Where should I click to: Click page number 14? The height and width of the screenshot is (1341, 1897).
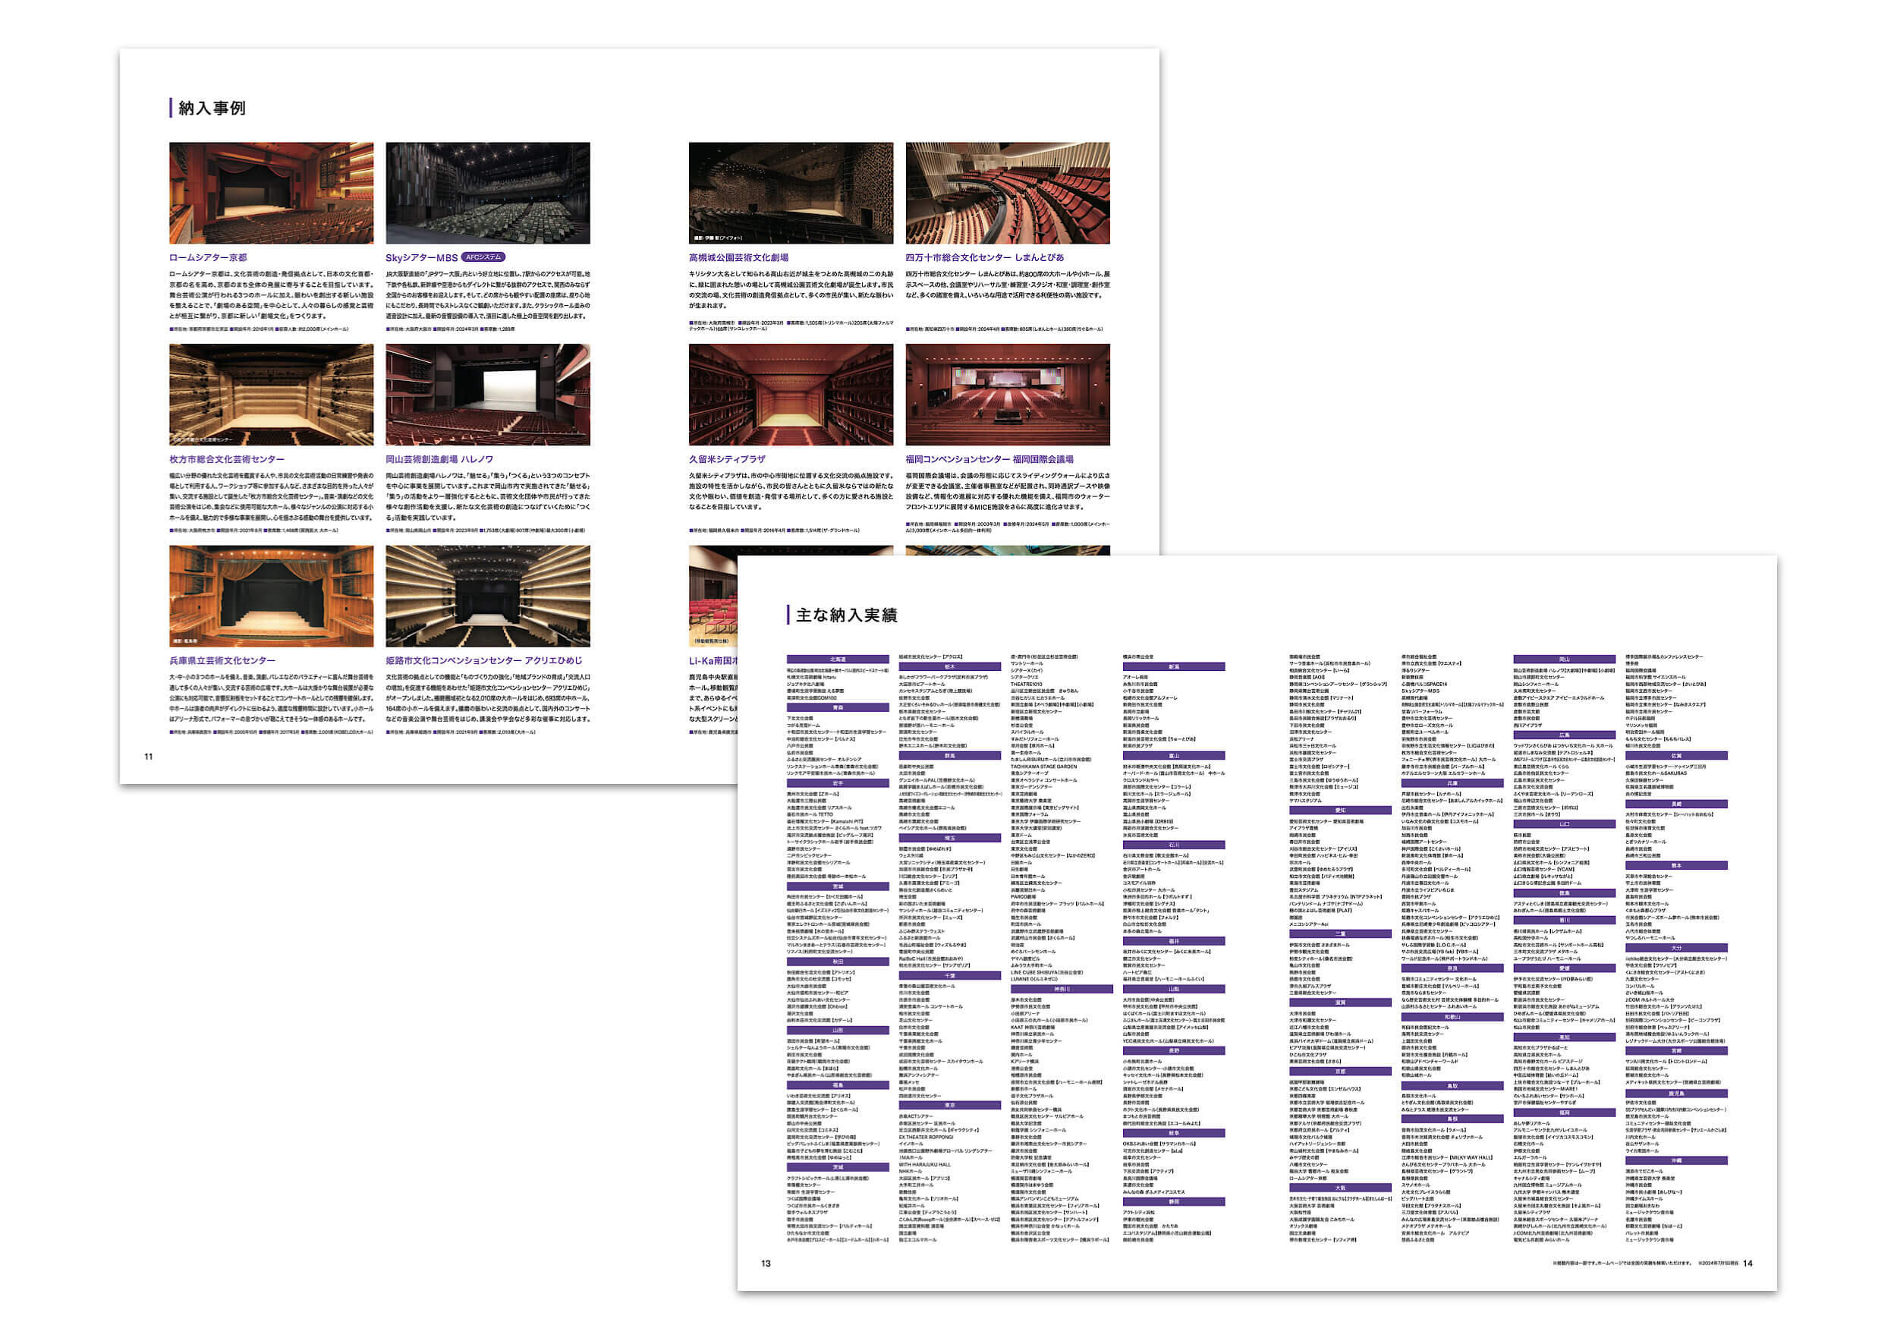coord(1748,1264)
